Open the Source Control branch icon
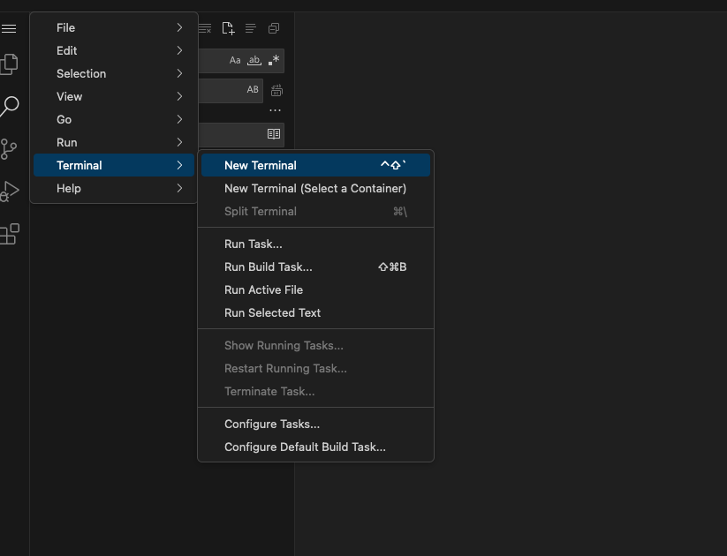The image size is (727, 556). (9, 149)
